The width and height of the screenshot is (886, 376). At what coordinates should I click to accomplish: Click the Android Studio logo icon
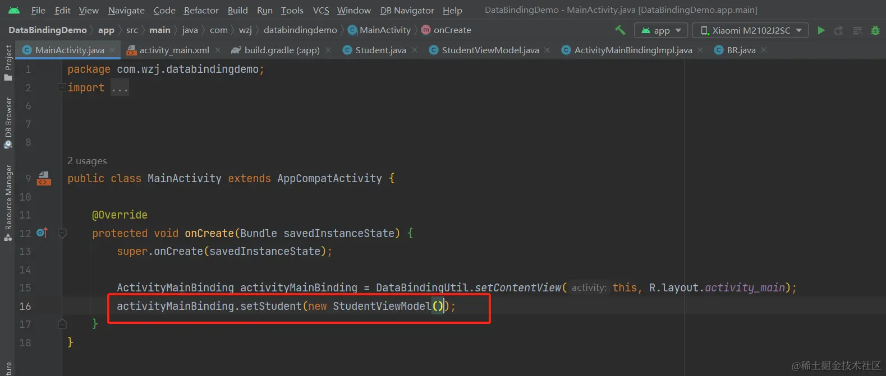14,10
